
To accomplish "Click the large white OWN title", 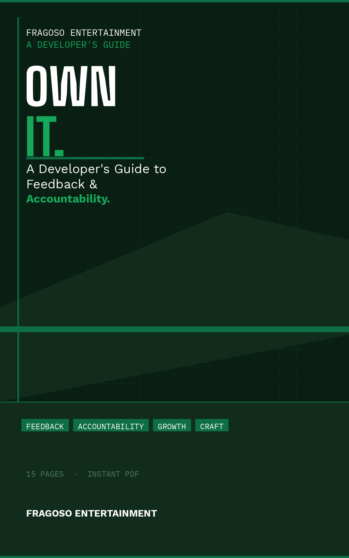I will click(x=71, y=86).
